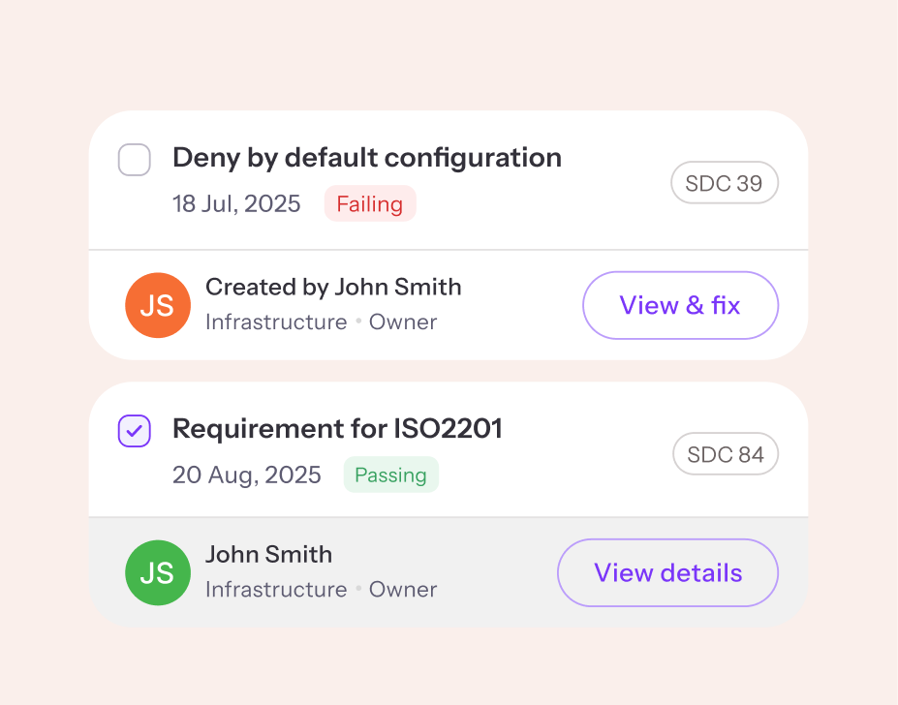Click the green JS avatar icon
Image resolution: width=898 pixels, height=705 pixels.
point(157,572)
